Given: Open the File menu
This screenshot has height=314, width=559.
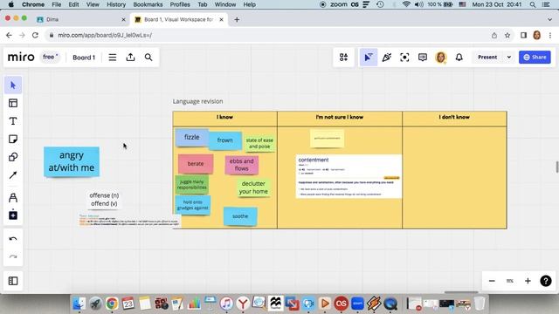Looking at the screenshot, I should point(56,4).
